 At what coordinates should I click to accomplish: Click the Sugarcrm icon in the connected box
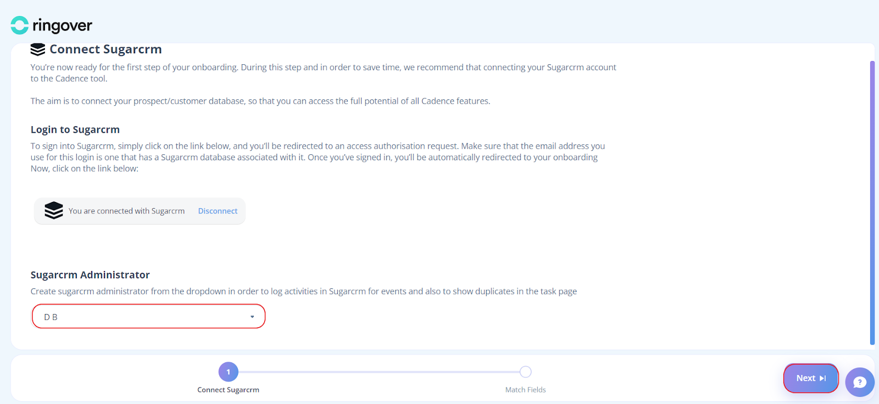tap(54, 211)
